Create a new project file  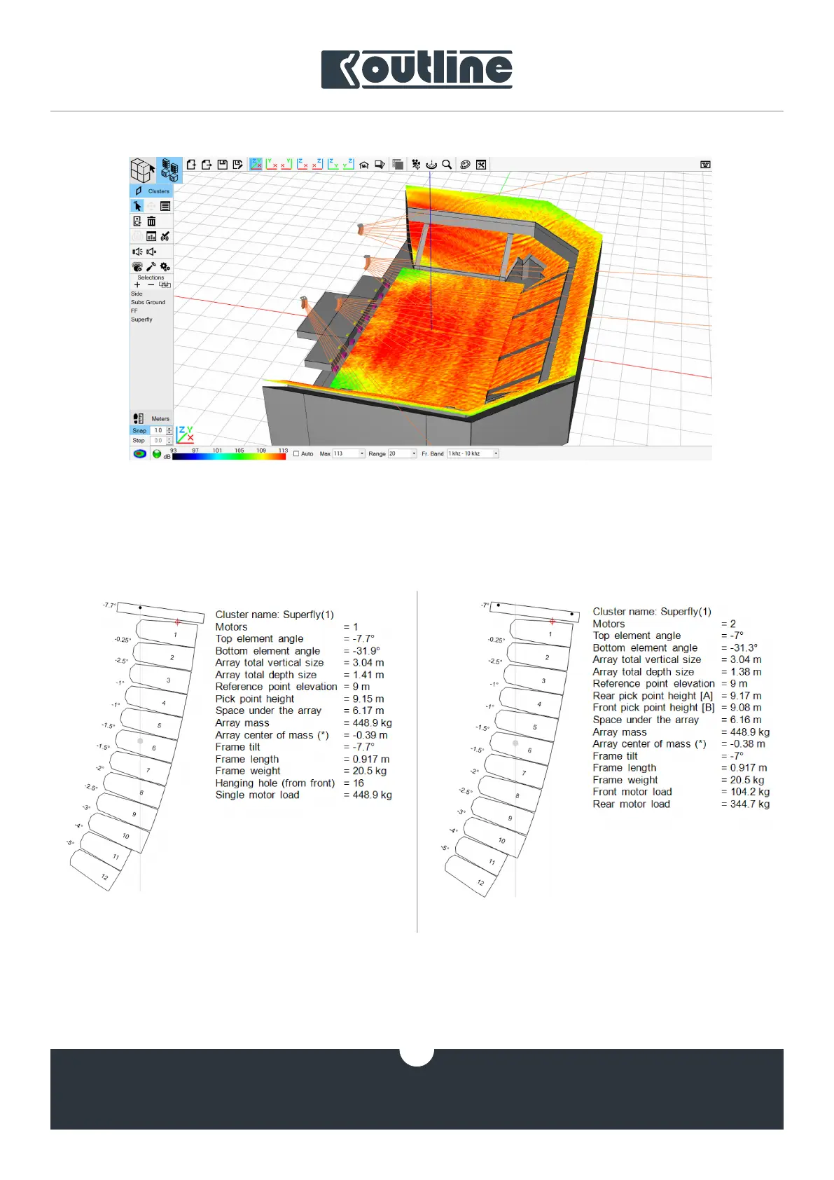click(191, 165)
